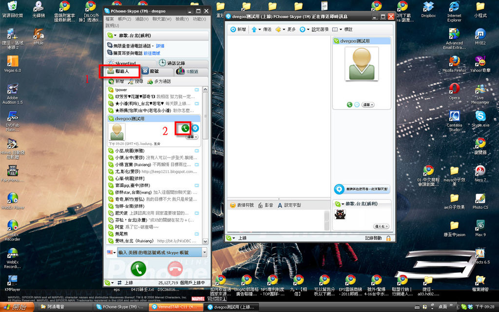Click 搜尋 search contacts button
The image size is (499, 312).
pyautogui.click(x=135, y=81)
